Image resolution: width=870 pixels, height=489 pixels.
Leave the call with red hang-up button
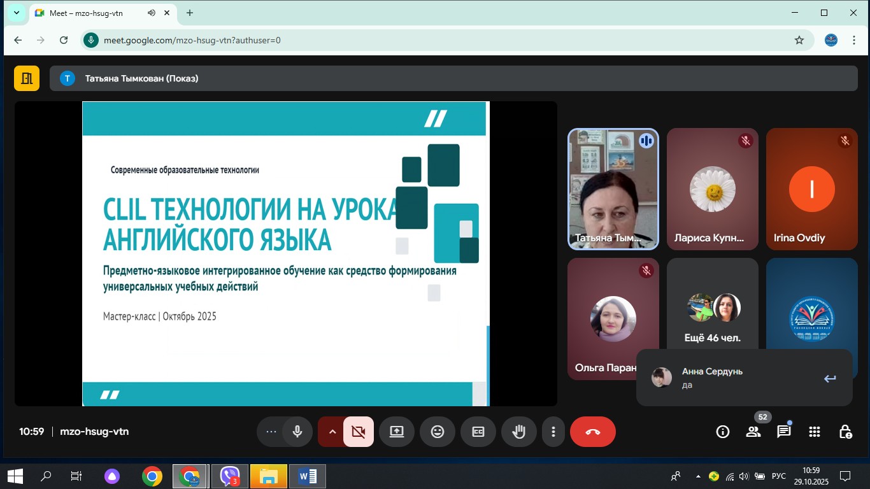coord(592,432)
